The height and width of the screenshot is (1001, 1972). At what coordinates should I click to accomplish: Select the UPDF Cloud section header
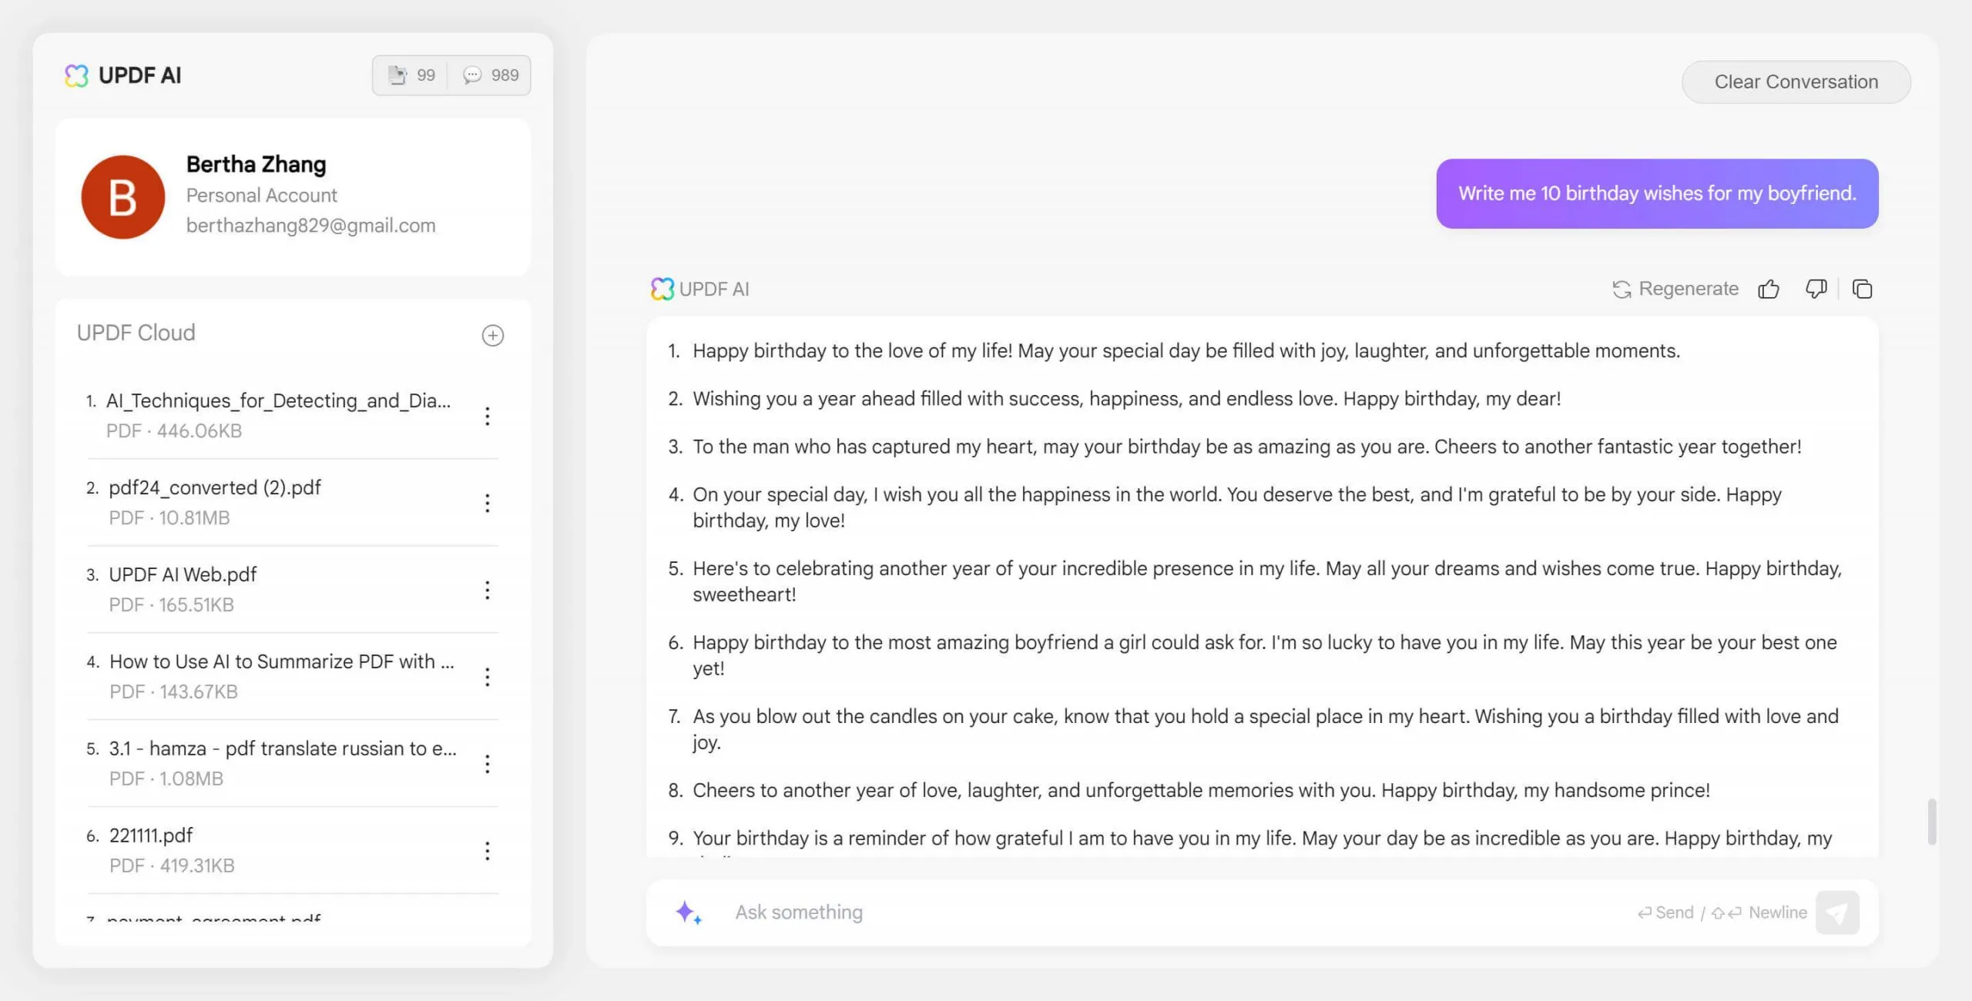[x=136, y=332]
